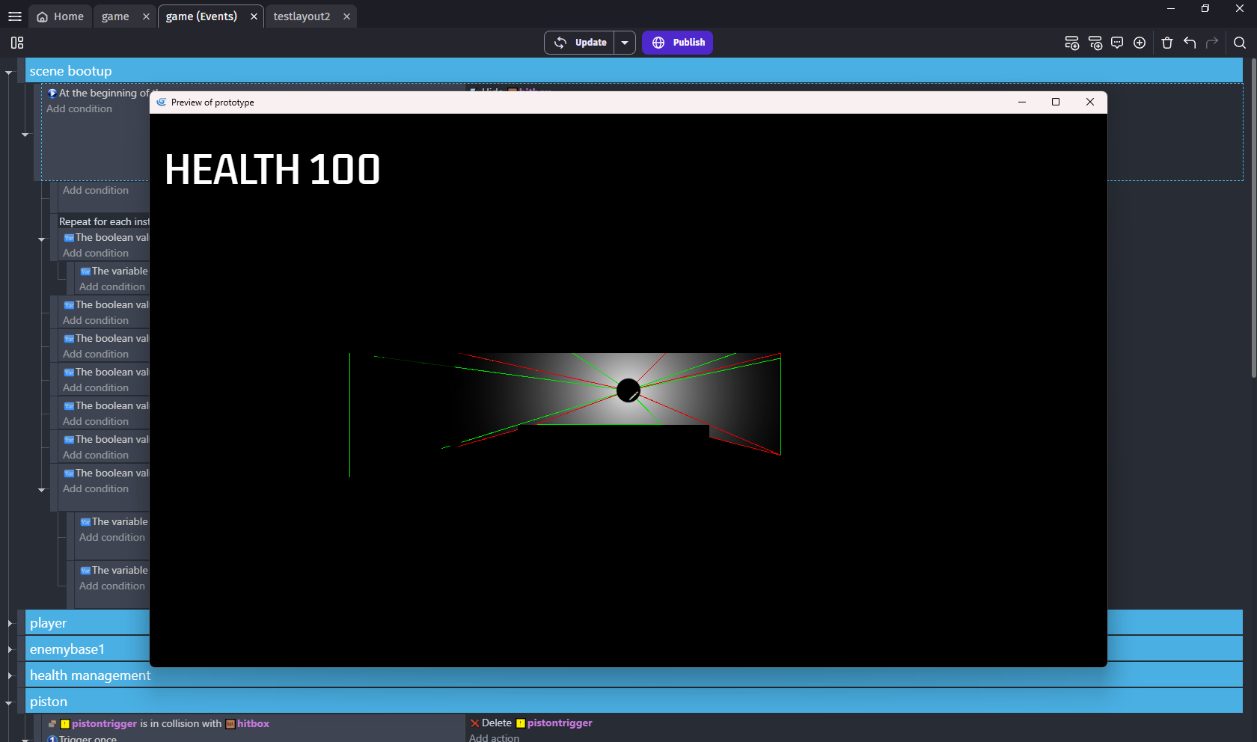This screenshot has height=742, width=1257.
Task: Close the game (Events) tab
Action: [x=254, y=16]
